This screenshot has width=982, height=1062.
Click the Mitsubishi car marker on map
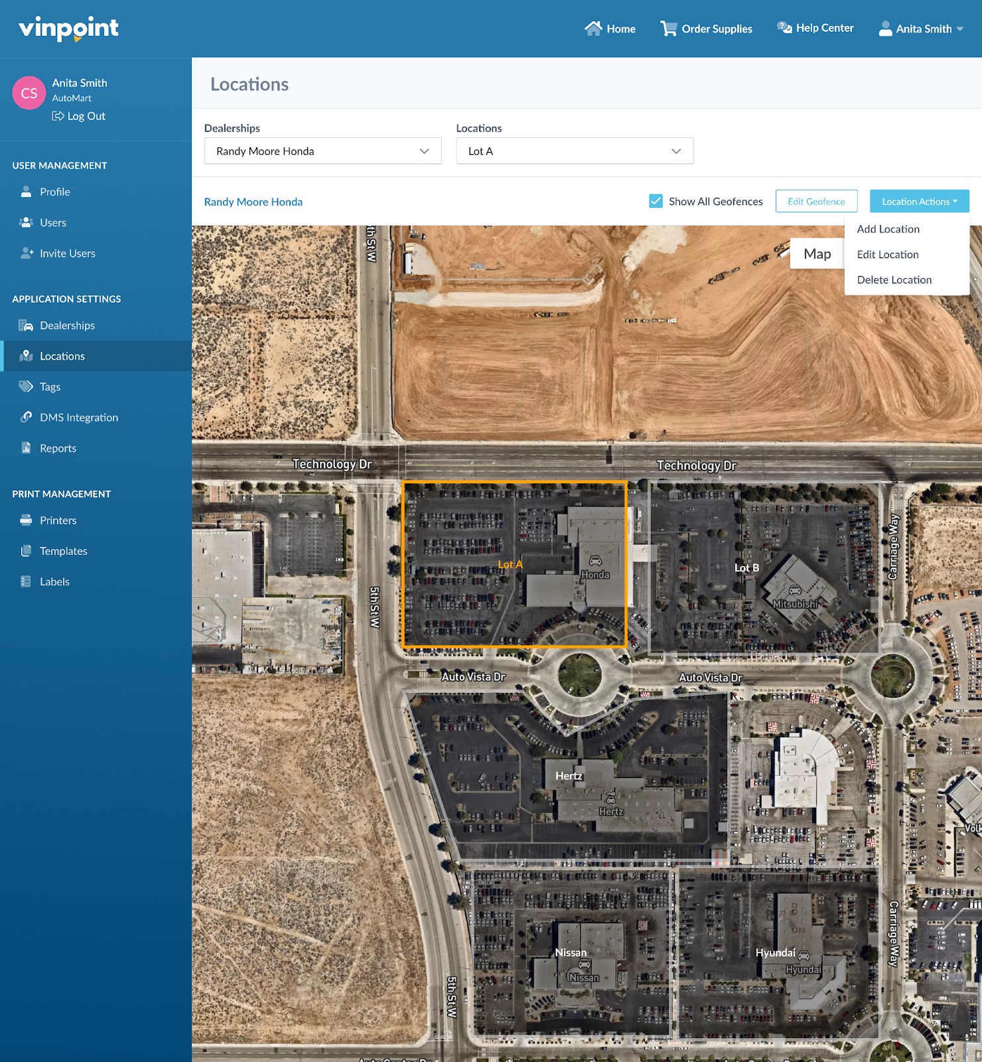pos(795,590)
